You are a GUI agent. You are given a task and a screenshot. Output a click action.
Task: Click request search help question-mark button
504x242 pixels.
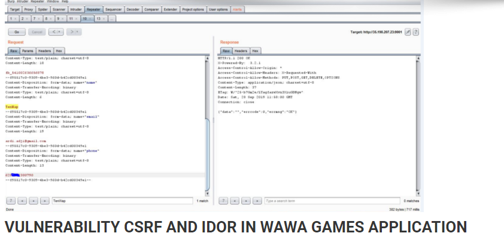click(11, 201)
